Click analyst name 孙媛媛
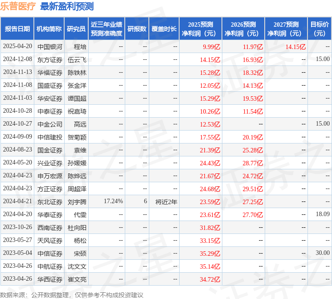332x299 pixels. click(x=77, y=163)
